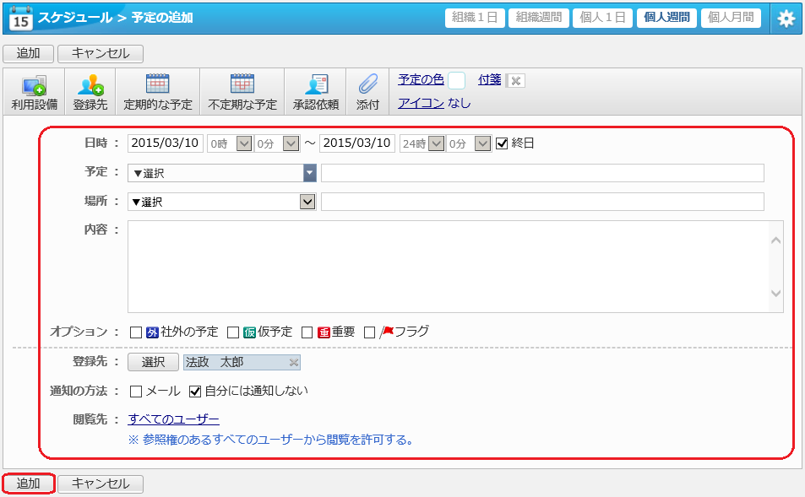Click the 内容 scrollbar up arrow
Viewport: 805px width, 497px height.
[775, 240]
